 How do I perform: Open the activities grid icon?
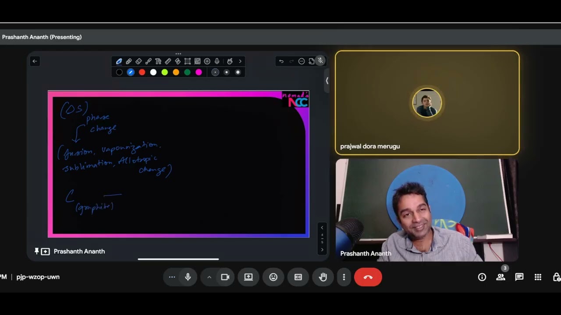click(538, 277)
